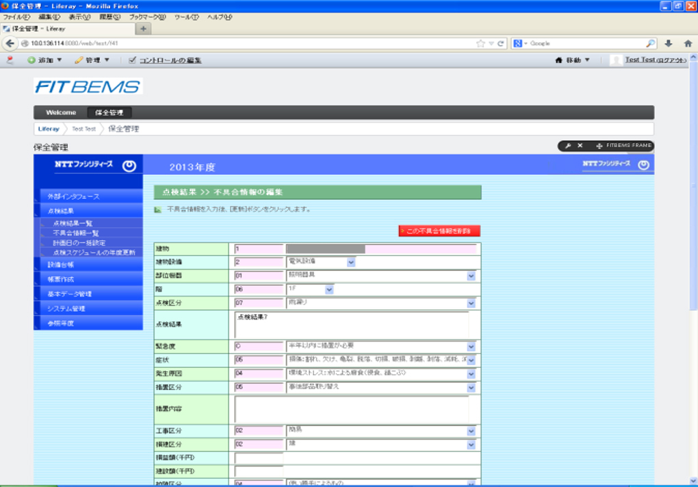Expand the 建物設備 dropdown showing 電気設備
This screenshot has width=698, height=487.
(x=350, y=261)
